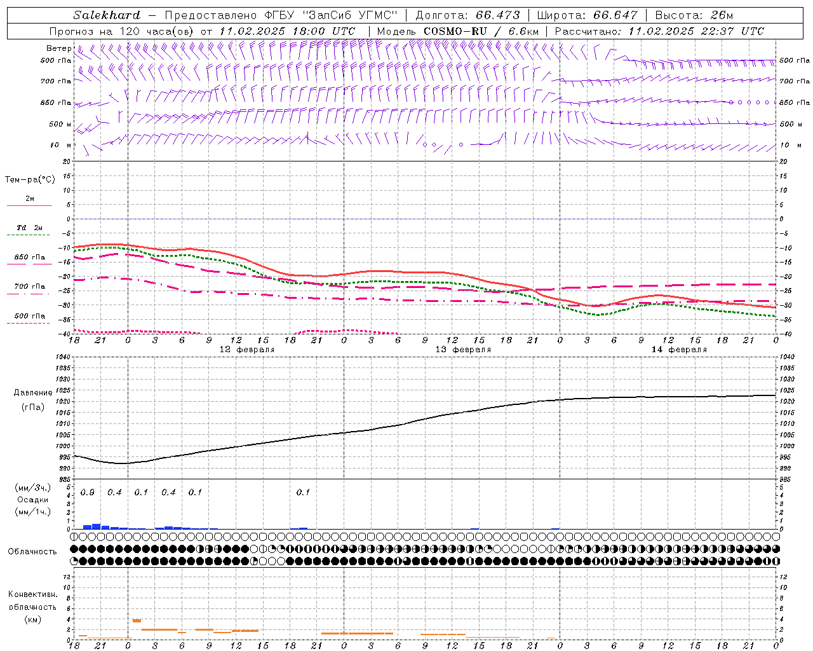Viewport: 813px width, 651px height.
Task: Select the 14 февраля date label
Action: (x=679, y=350)
